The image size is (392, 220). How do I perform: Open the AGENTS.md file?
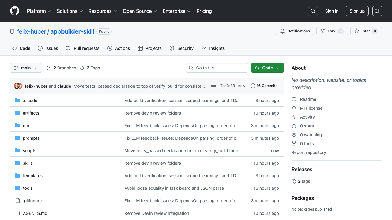click(35, 213)
